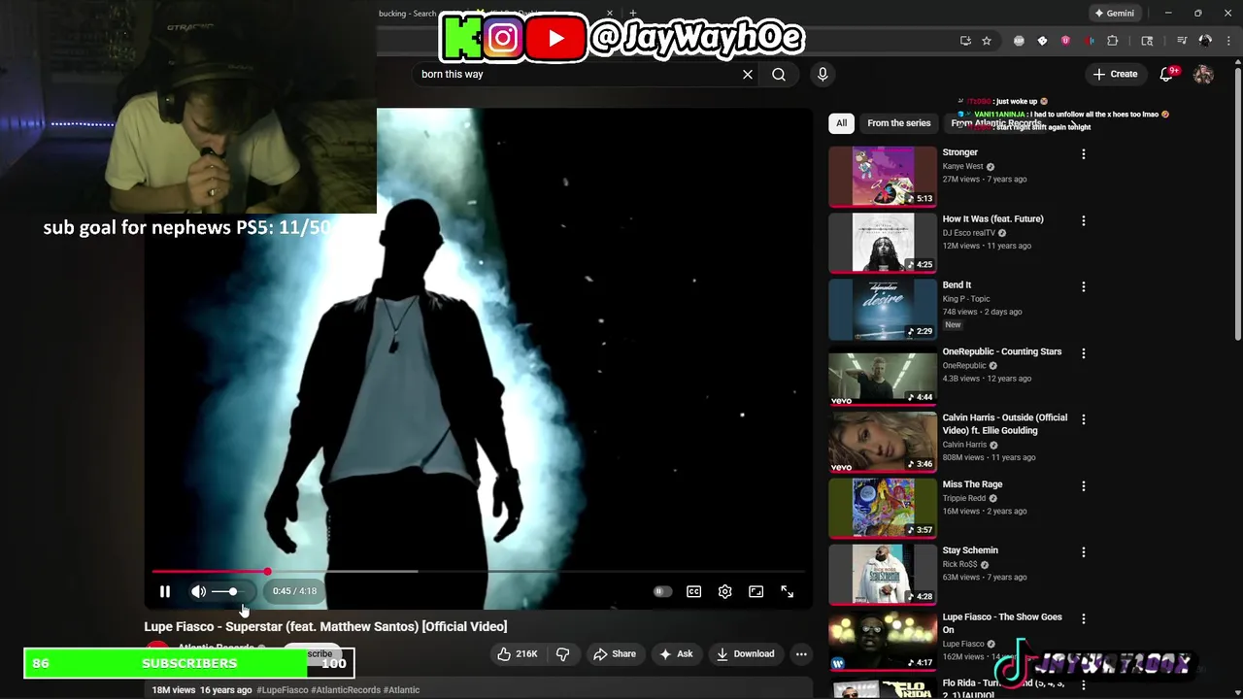1243x699 pixels.
Task: Click install/cast screen icon in address bar
Action: click(x=965, y=41)
